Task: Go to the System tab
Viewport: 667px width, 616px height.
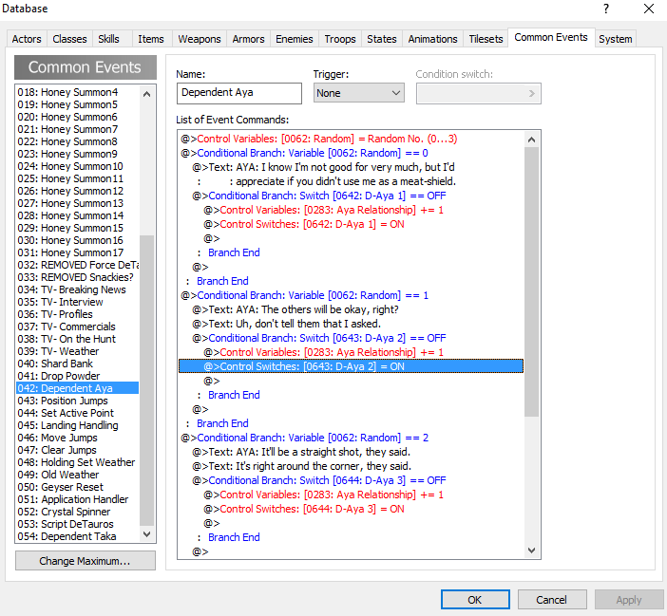Action: pos(615,39)
